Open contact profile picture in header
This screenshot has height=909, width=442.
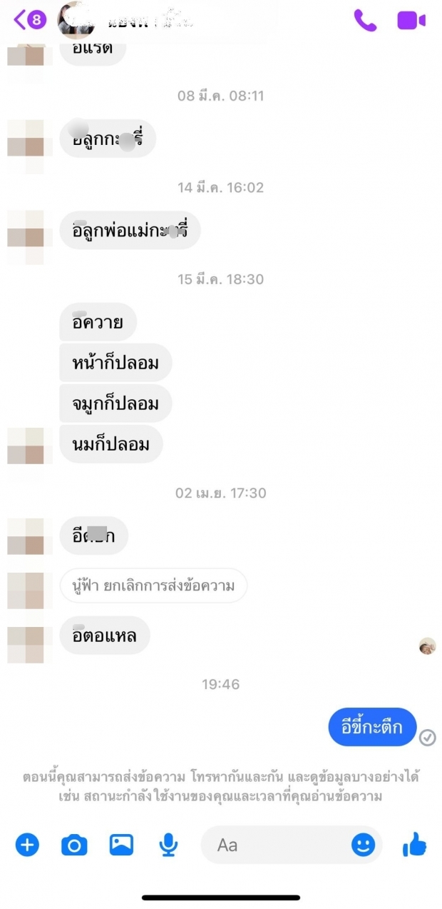pos(76,20)
